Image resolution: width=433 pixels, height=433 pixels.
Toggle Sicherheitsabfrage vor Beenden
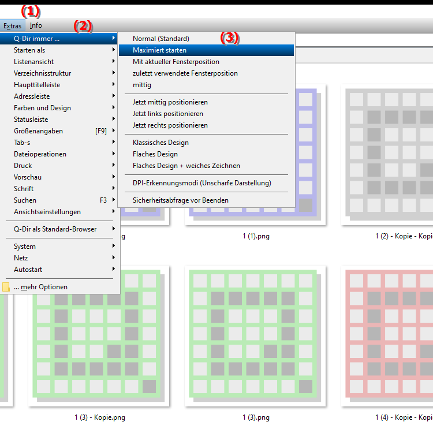click(206, 200)
